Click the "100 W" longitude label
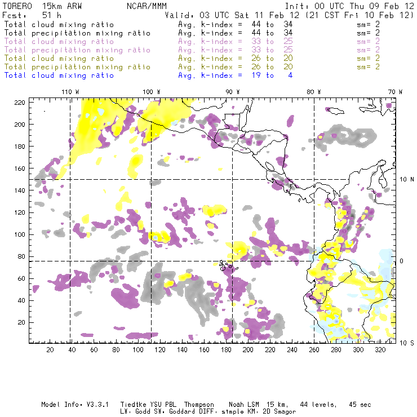This screenshot has width=417, height=417. (152, 92)
